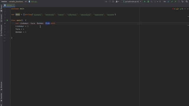Click the run with coverage icon
The width and height of the screenshot is (189, 106).
[x=151, y=1]
